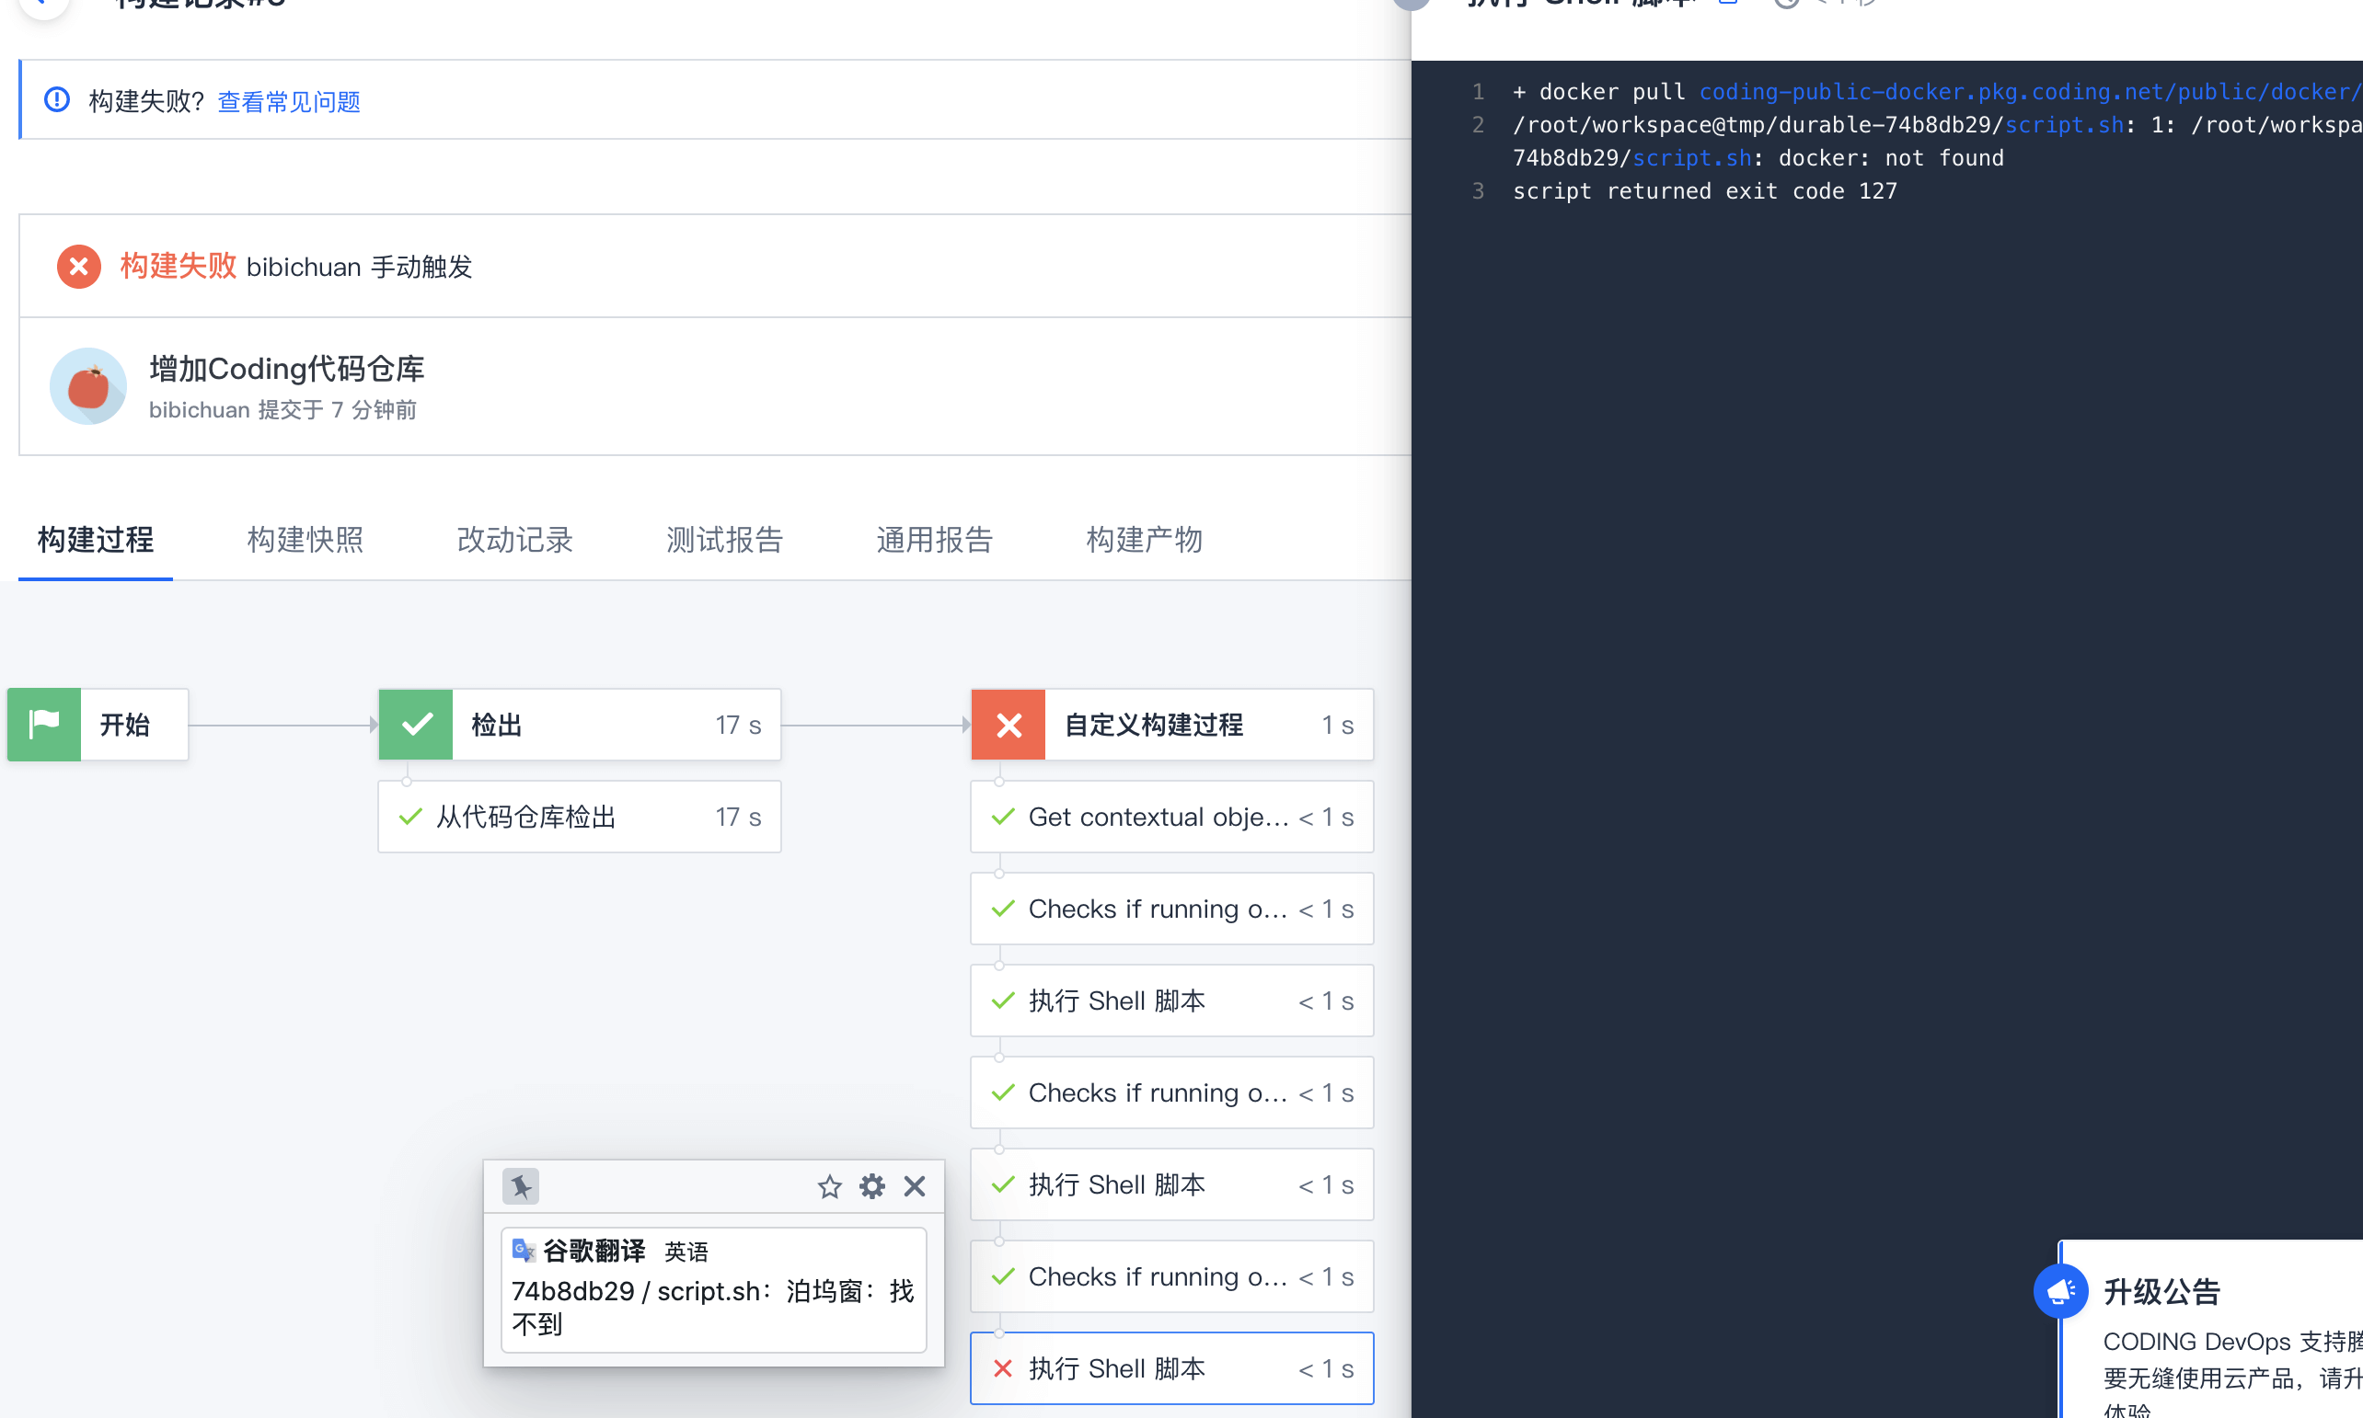The height and width of the screenshot is (1418, 2363).
Task: Click the star favorite icon in translator popup
Action: click(x=829, y=1186)
